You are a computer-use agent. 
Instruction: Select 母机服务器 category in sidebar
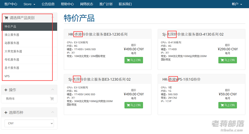29,60
